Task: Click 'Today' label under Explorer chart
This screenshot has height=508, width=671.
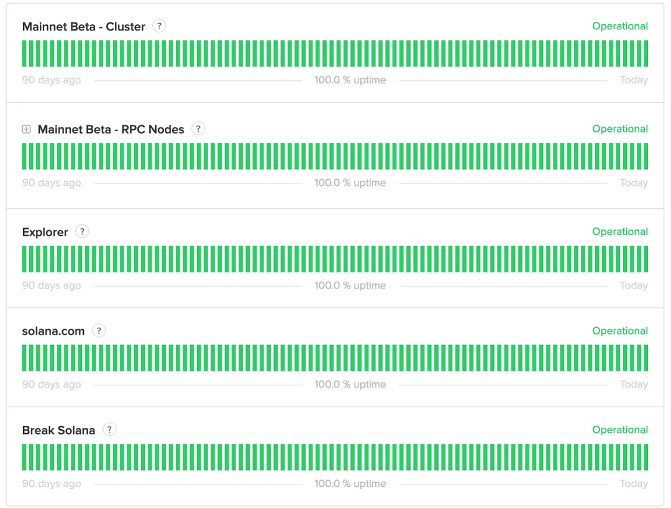Action: tap(634, 285)
